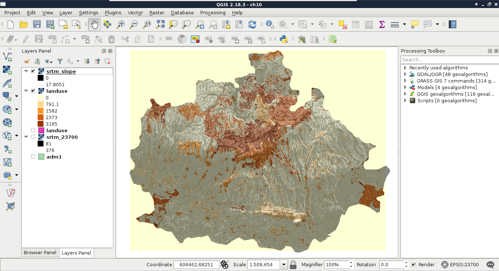Click the Save Project icon
The width and height of the screenshot is (499, 271).
37,24
